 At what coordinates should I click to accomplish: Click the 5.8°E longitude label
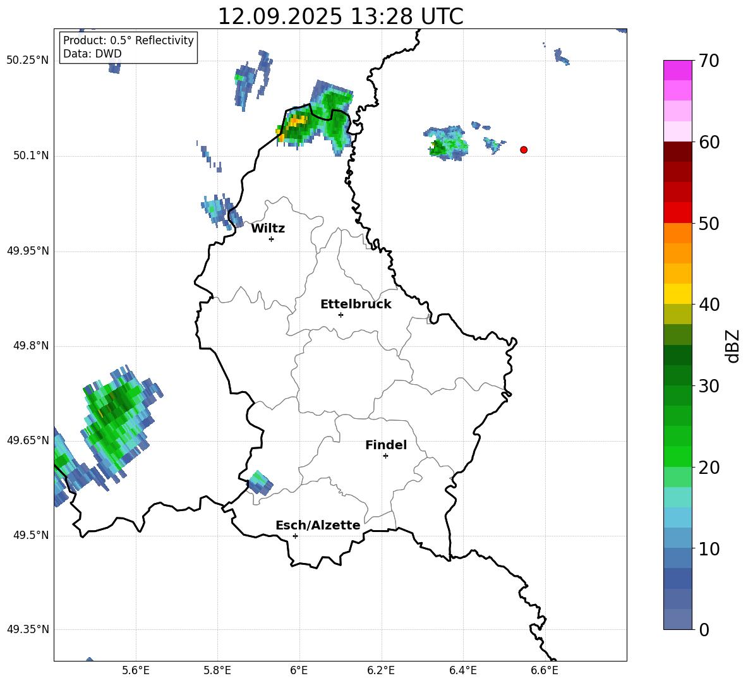click(217, 670)
